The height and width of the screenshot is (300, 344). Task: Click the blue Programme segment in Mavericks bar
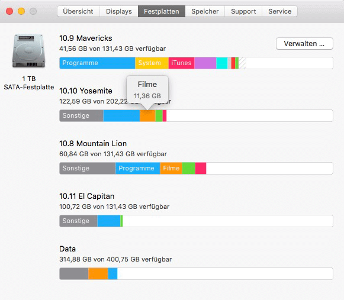[97, 63]
